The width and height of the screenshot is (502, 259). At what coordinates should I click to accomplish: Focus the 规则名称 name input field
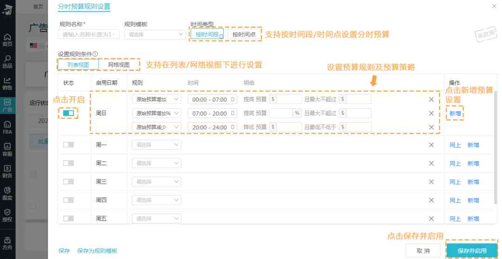(89, 34)
